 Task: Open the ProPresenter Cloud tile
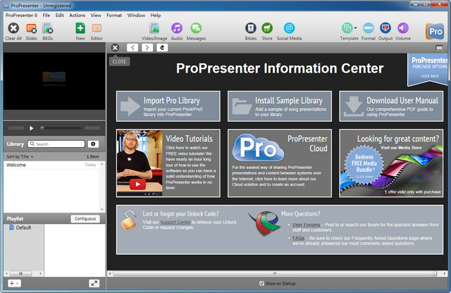pos(280,163)
